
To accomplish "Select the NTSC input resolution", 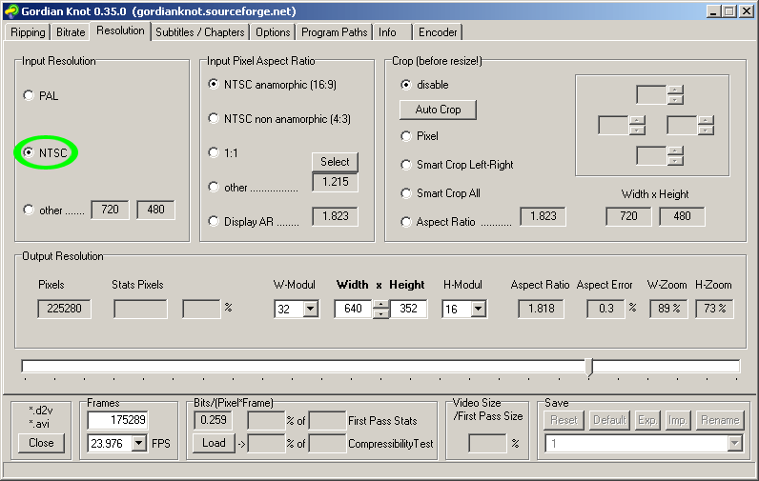I will pos(29,152).
